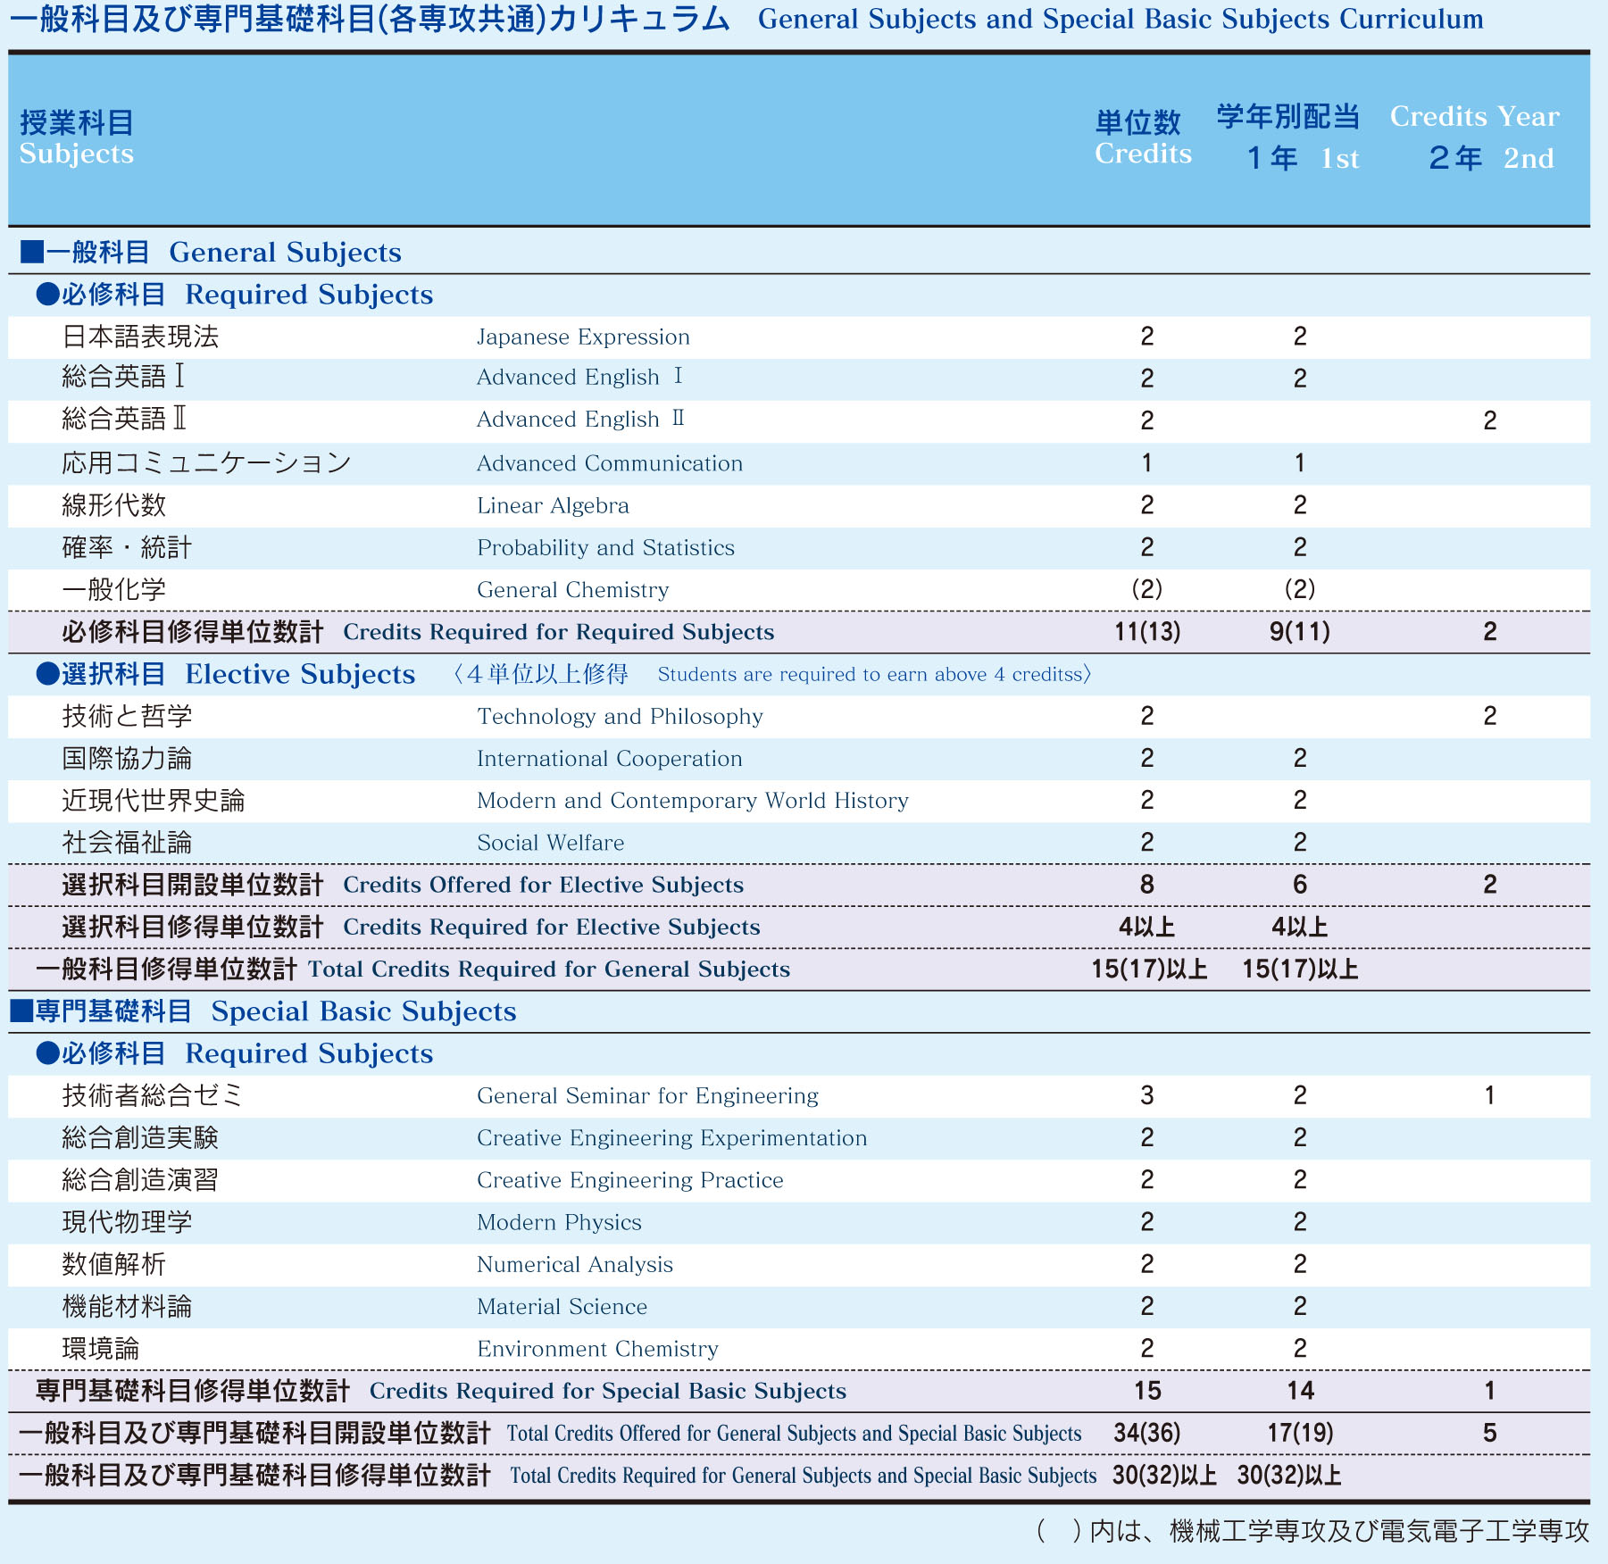Click the 'Japanese Expression' text
Image resolution: width=1608 pixels, height=1564 pixels.
pos(583,337)
